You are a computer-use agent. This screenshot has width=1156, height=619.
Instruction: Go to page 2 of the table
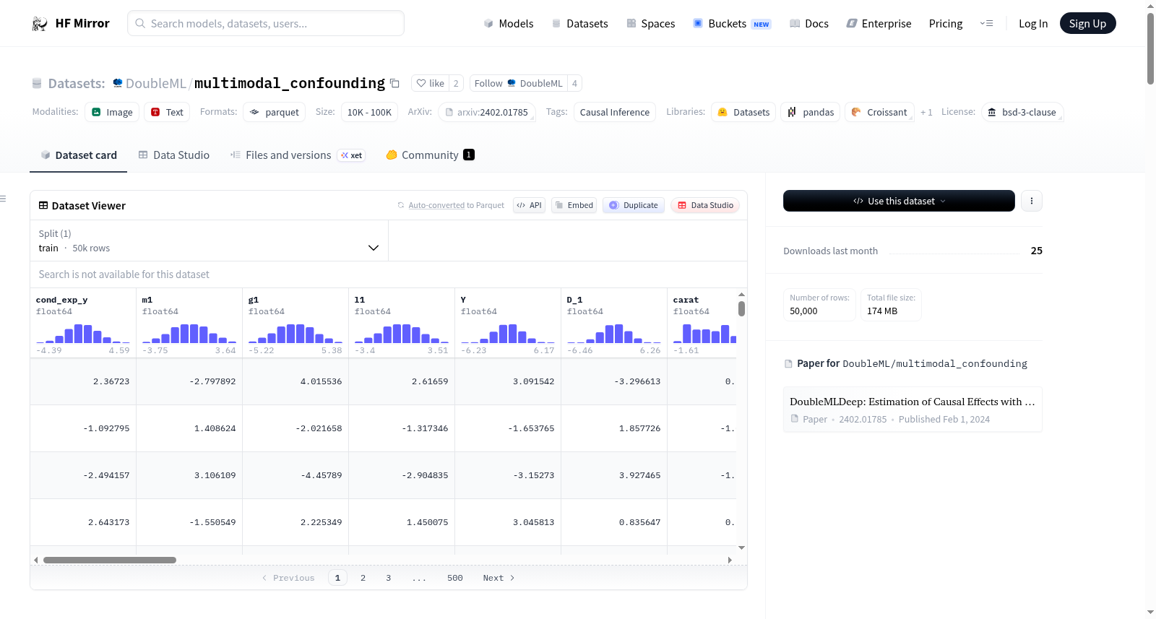pos(363,578)
